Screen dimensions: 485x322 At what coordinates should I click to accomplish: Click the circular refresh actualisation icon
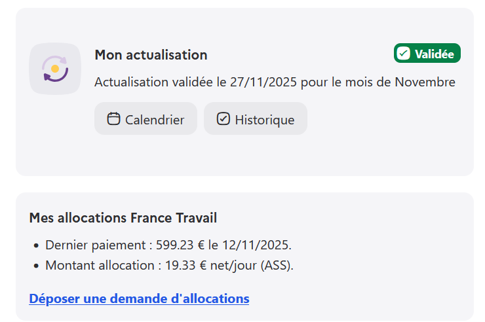(x=55, y=69)
